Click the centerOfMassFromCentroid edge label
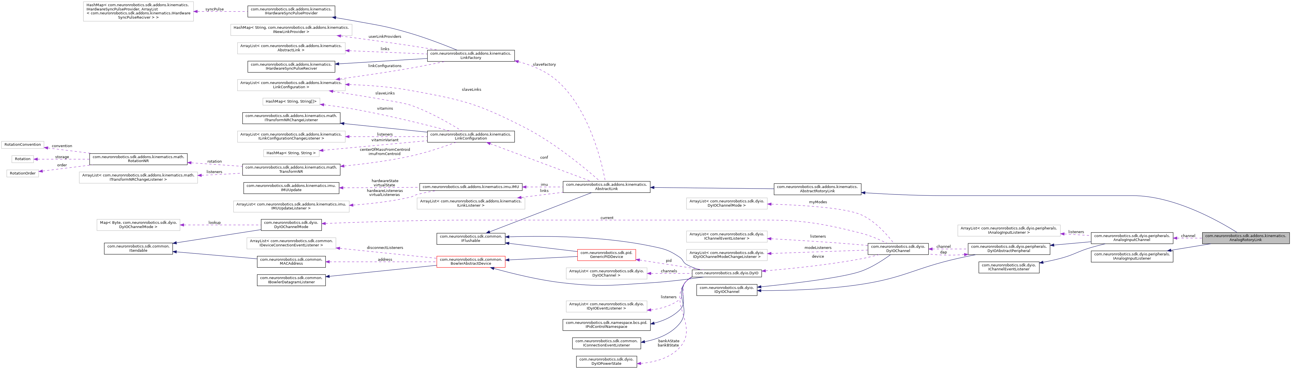 point(384,149)
